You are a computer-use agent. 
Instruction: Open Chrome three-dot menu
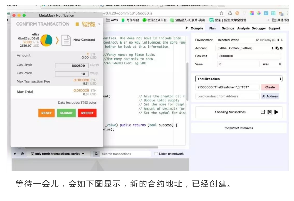[x=288, y=13]
